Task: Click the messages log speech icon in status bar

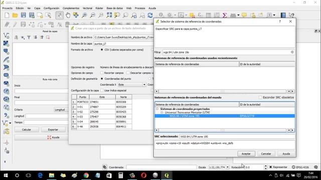Action: [x=316, y=167]
